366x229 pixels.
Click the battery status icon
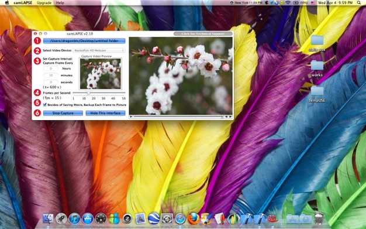point(296,3)
